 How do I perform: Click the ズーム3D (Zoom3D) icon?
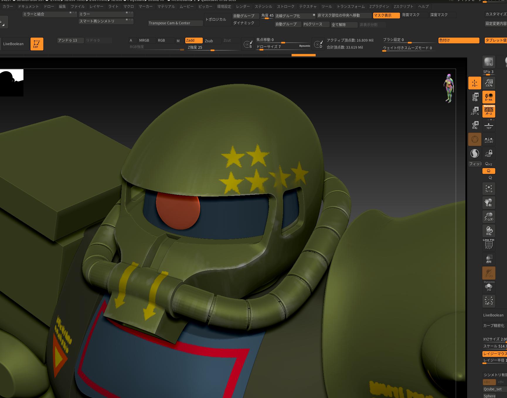[489, 217]
